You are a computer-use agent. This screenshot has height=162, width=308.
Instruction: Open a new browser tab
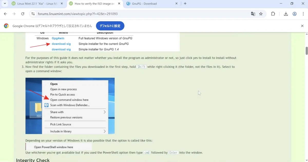pos(185,4)
